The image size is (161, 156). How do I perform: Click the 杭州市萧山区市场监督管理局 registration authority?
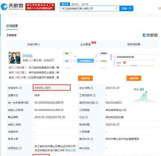pos(122,139)
